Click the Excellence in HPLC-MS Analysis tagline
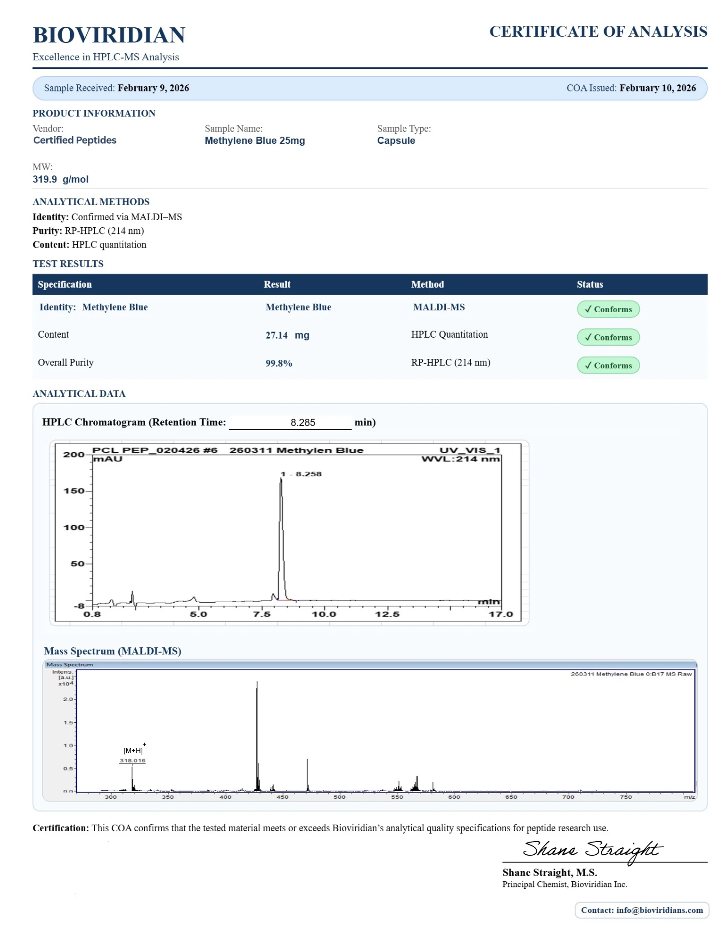Viewport: 728px width, 943px height. [106, 57]
